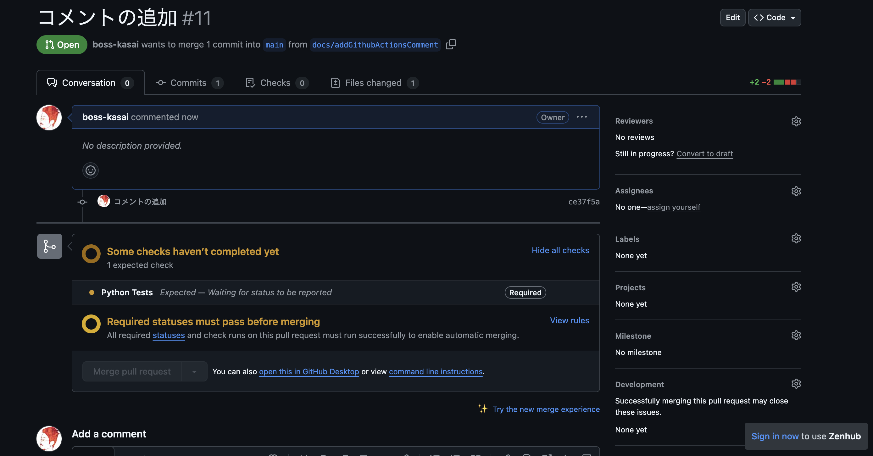The height and width of the screenshot is (456, 873).
Task: Open the comment's three-dot options menu
Action: coord(581,117)
